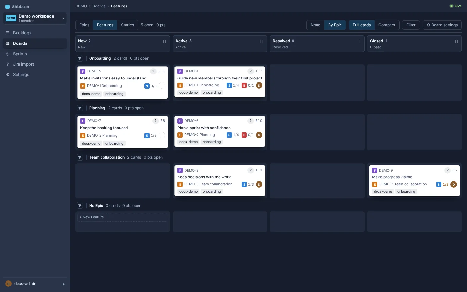This screenshot has width=467, height=292.
Task: Open the Demo workspace switcher dropdown
Action: [x=35, y=18]
